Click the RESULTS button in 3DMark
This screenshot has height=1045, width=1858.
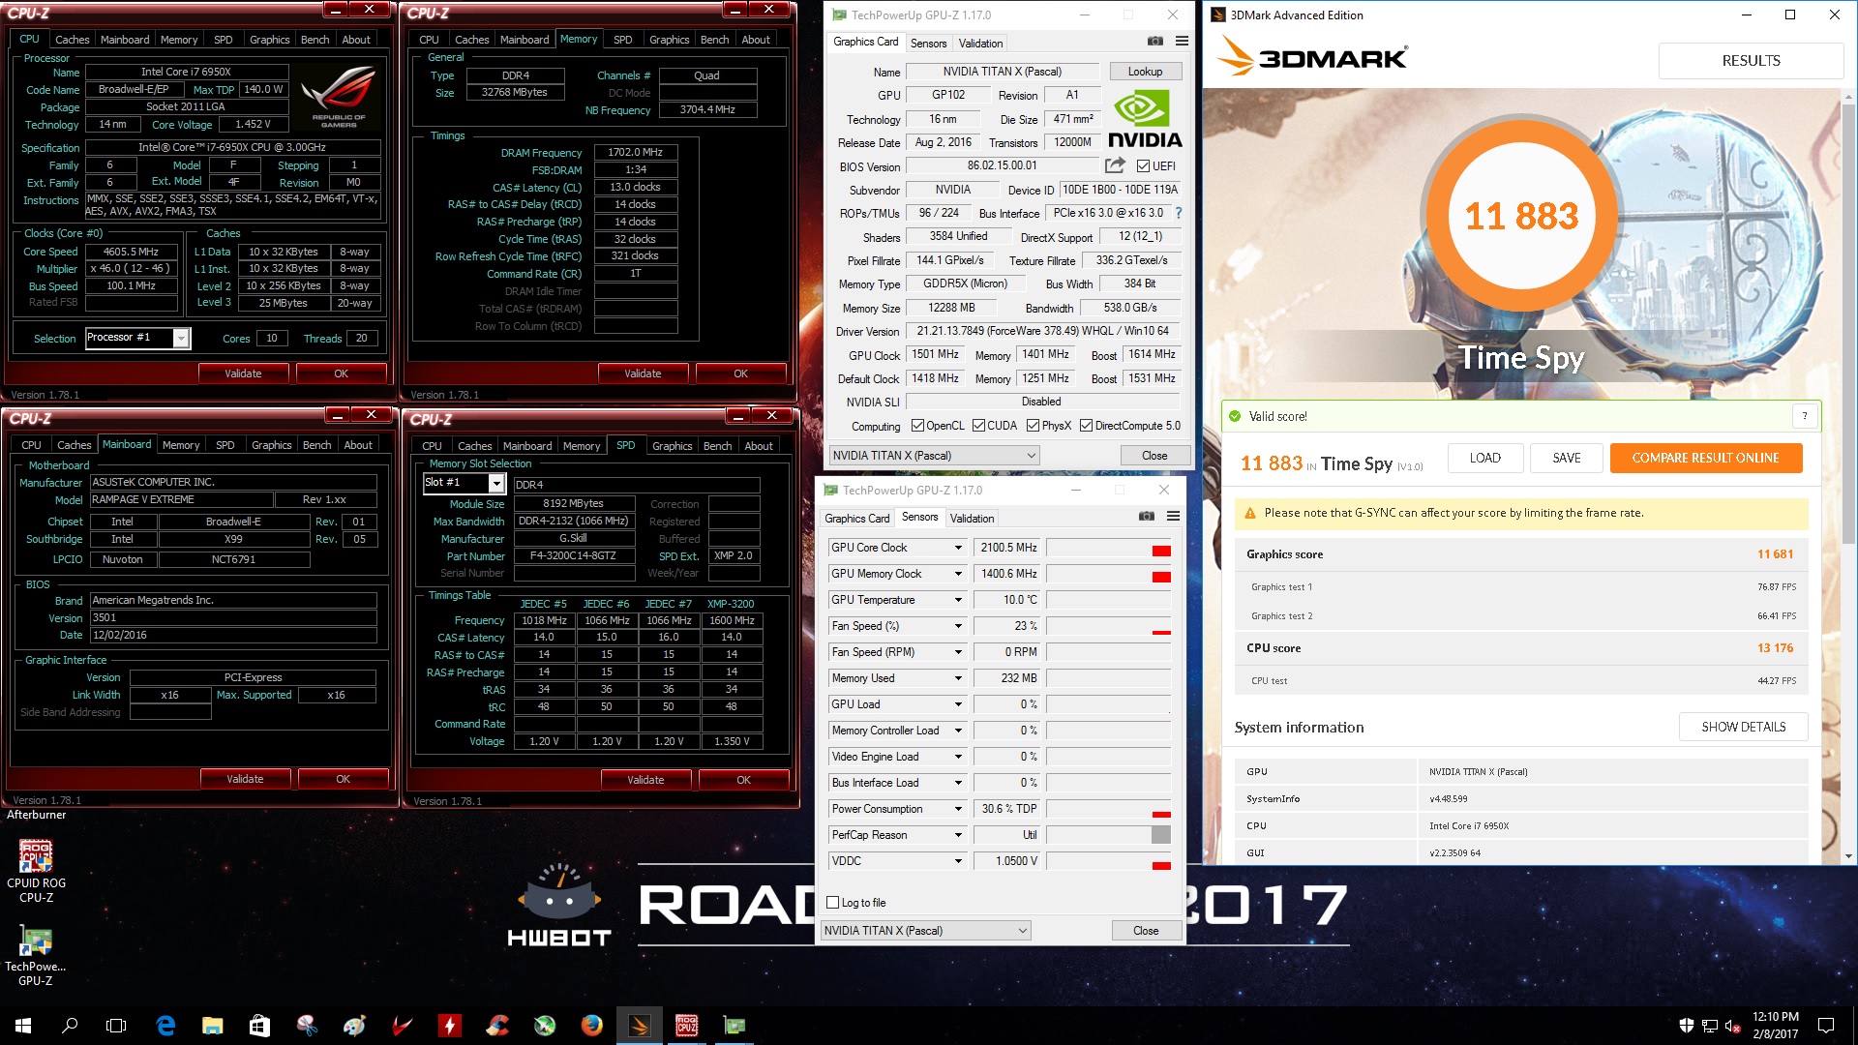(x=1751, y=60)
